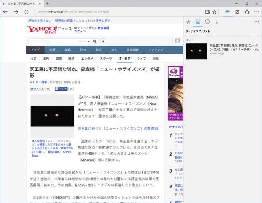Open the 国内 news category
This screenshot has width=262, height=203.
pos(46,58)
